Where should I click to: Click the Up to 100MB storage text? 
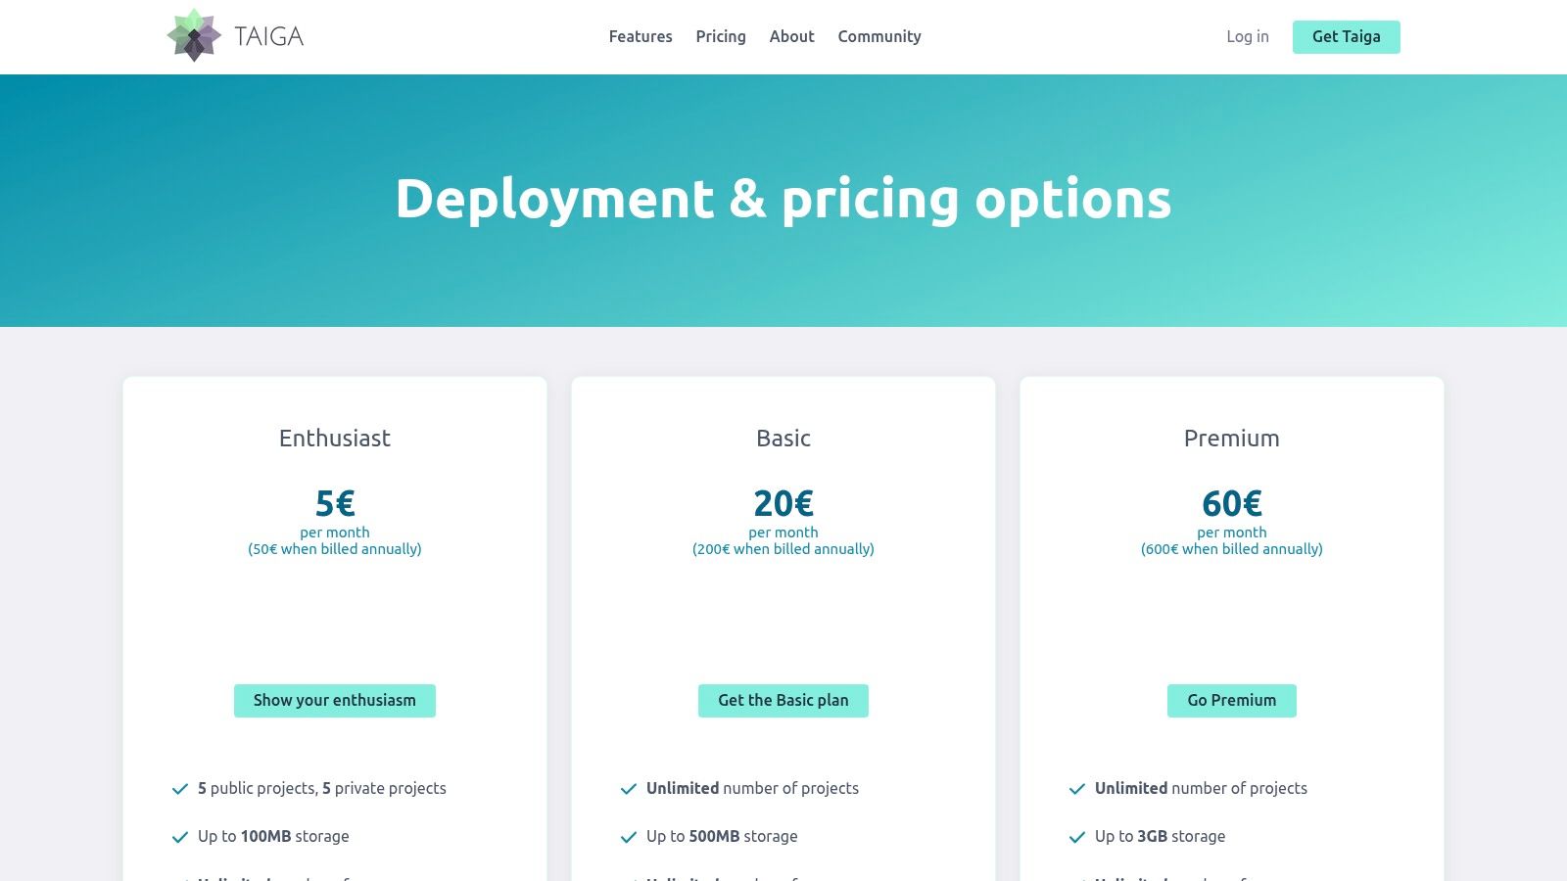[x=273, y=837]
